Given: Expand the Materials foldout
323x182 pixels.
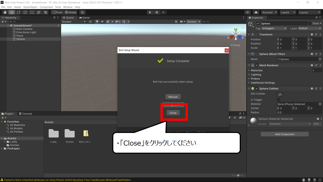Looking at the screenshot, I should coord(249,71).
